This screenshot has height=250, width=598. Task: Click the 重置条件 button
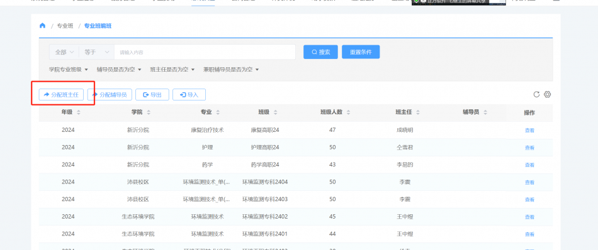coord(361,52)
